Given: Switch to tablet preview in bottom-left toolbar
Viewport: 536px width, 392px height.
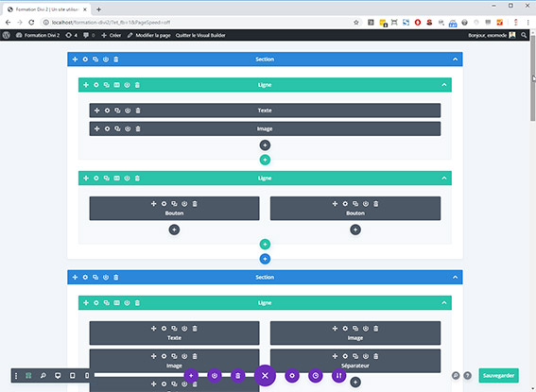Looking at the screenshot, I should 72,375.
